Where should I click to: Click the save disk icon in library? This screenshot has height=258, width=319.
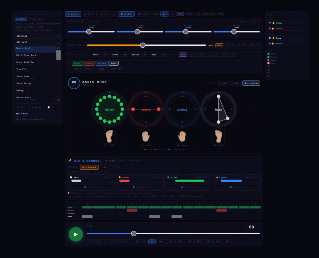49,107
